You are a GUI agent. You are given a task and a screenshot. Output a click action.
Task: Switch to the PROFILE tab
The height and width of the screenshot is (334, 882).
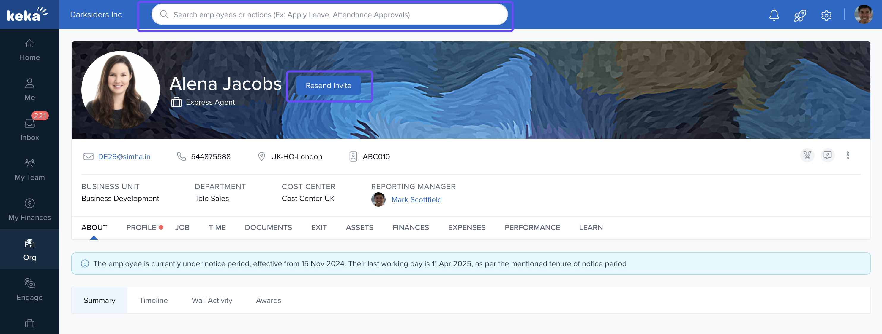(141, 227)
